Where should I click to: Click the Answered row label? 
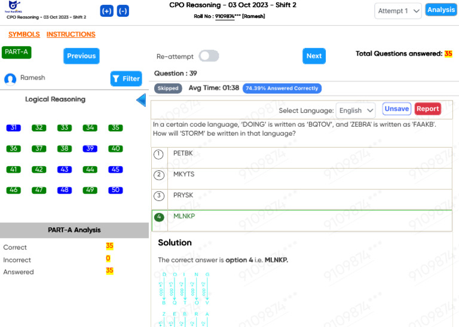pyautogui.click(x=19, y=272)
